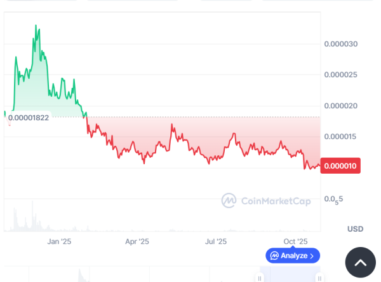Viewport: 381px width, 282px height.
Task: Click the Jul '25 date label
Action: 216,241
